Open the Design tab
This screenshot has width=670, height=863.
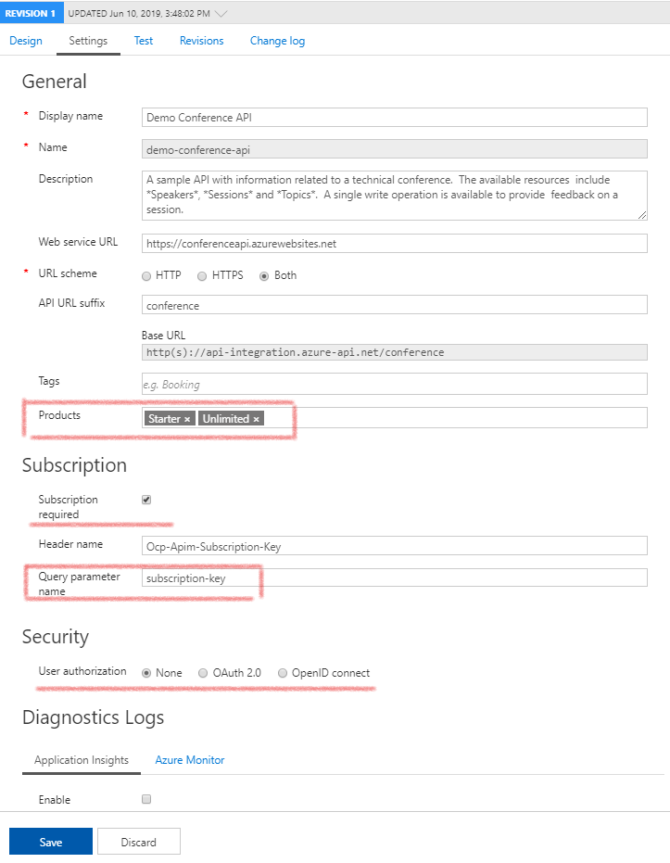26,41
